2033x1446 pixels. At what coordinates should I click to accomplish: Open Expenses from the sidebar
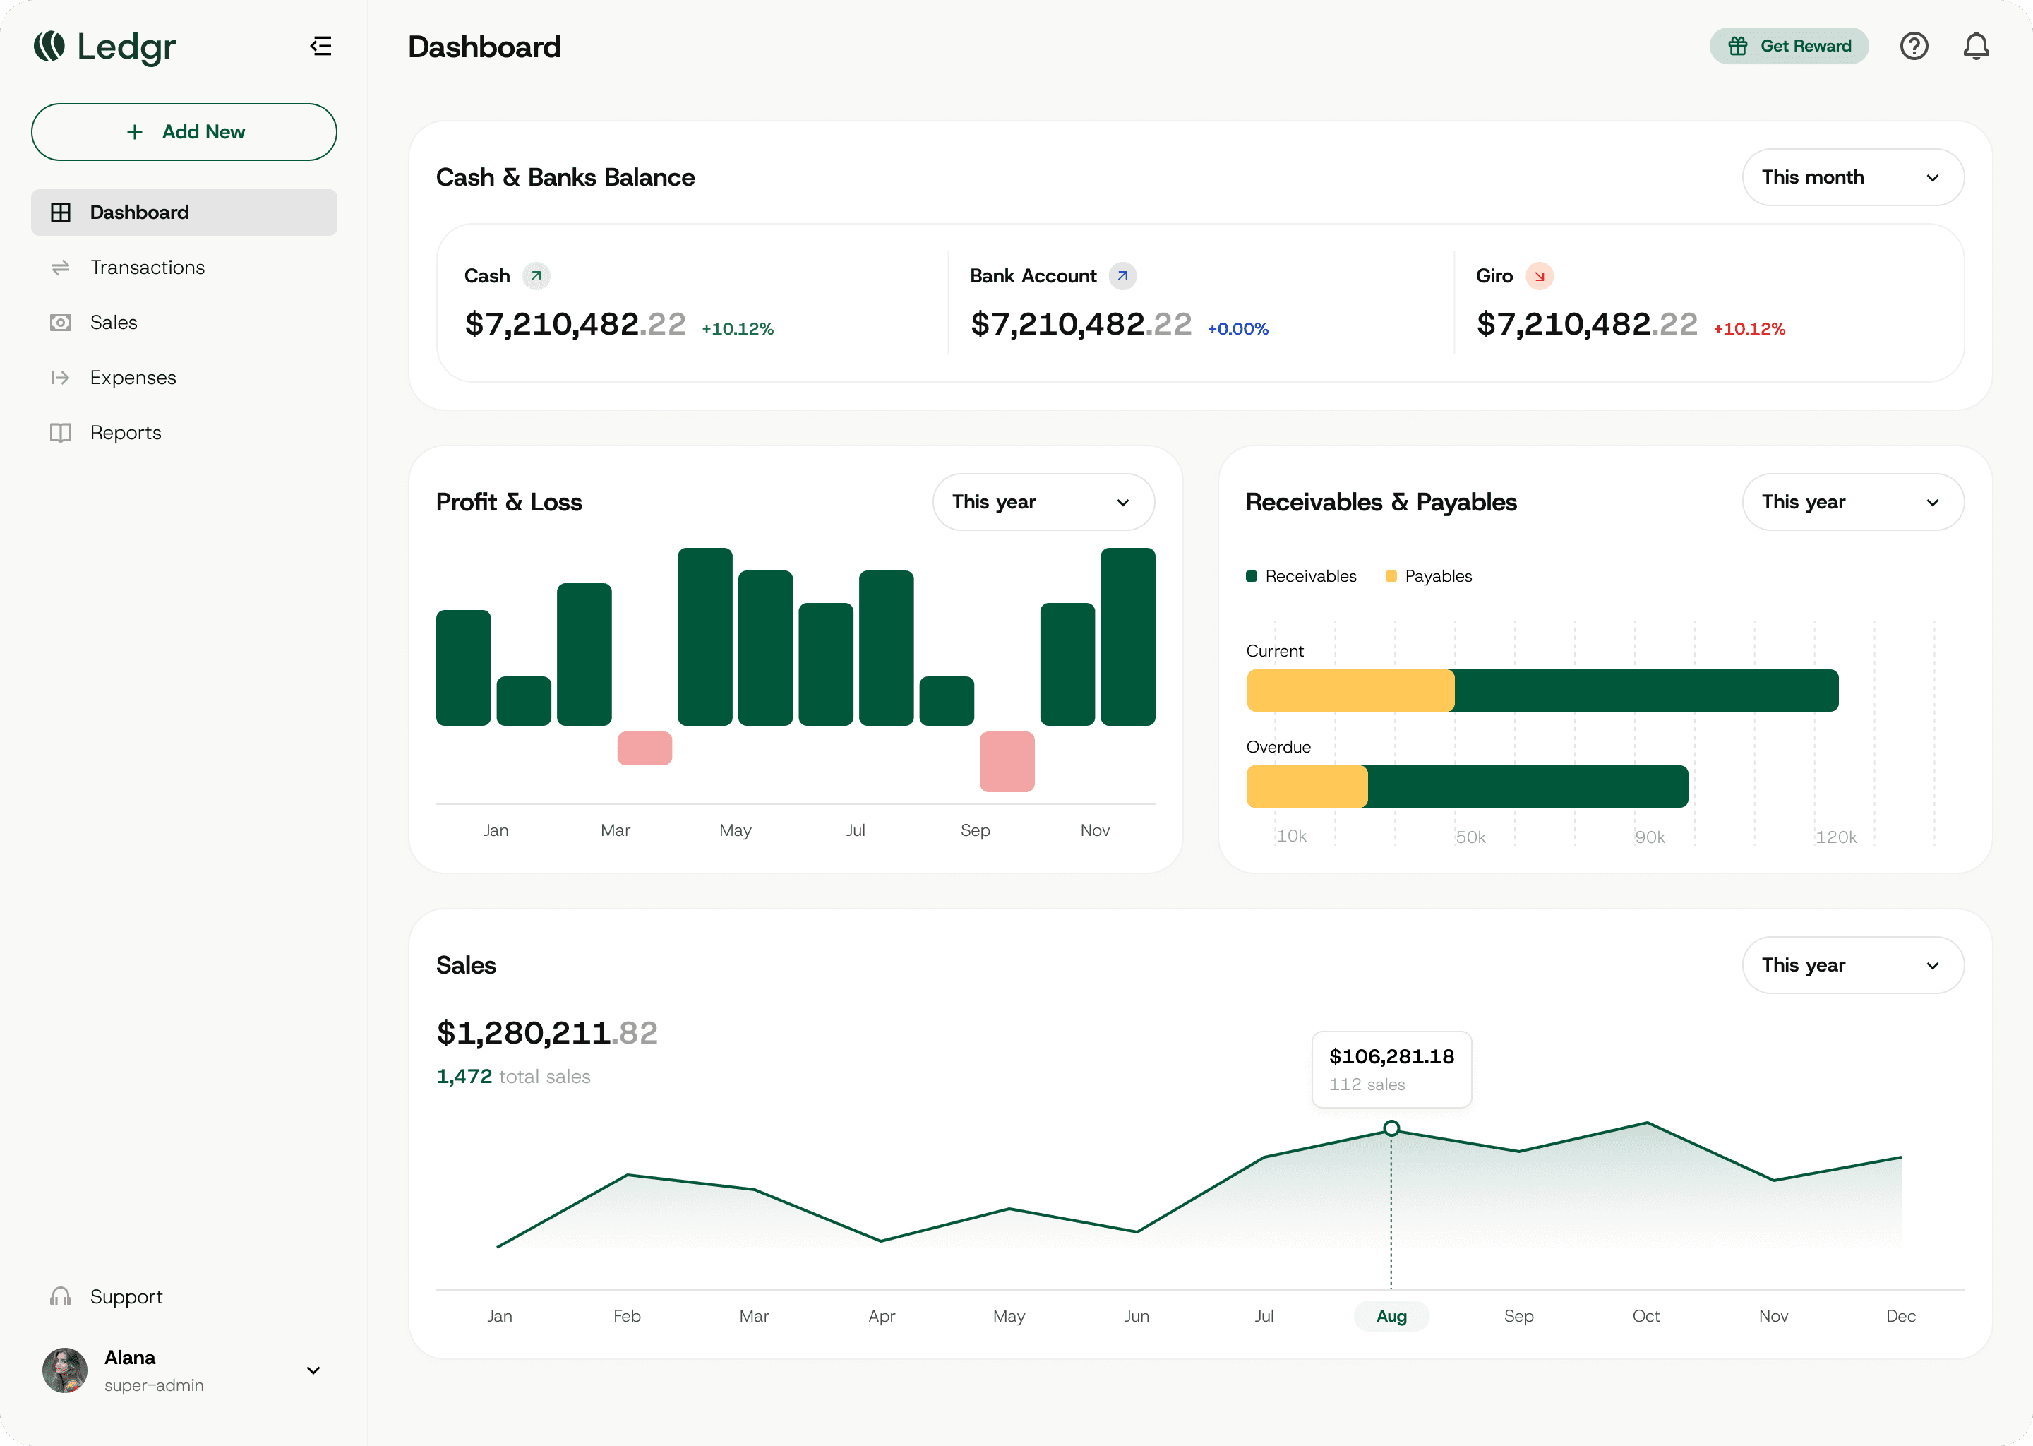(184, 378)
